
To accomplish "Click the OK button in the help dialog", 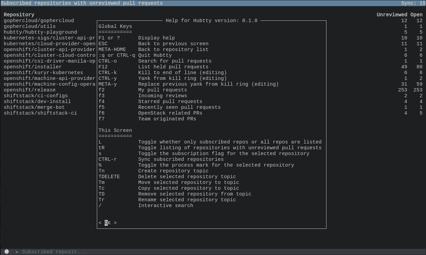I will (x=108, y=223).
